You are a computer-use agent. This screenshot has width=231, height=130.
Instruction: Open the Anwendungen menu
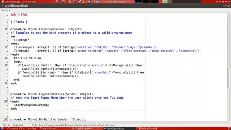13,1
